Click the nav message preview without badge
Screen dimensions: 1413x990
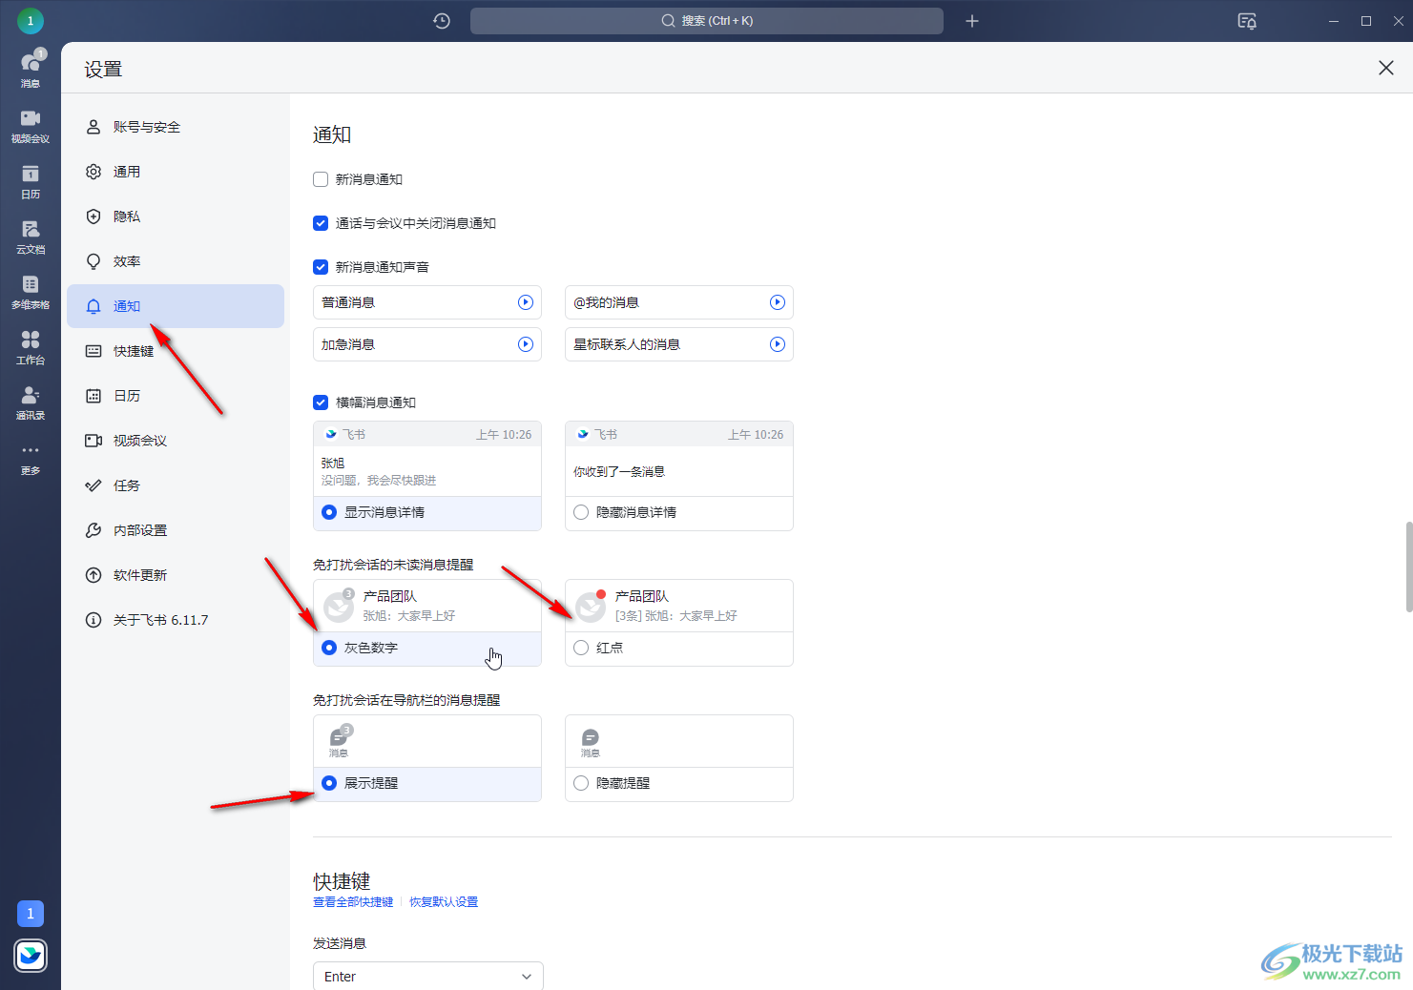pos(679,741)
